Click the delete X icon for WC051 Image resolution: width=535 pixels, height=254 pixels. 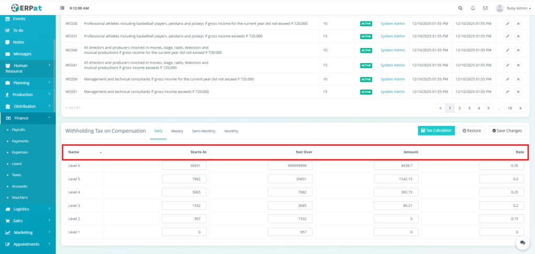[x=518, y=91]
